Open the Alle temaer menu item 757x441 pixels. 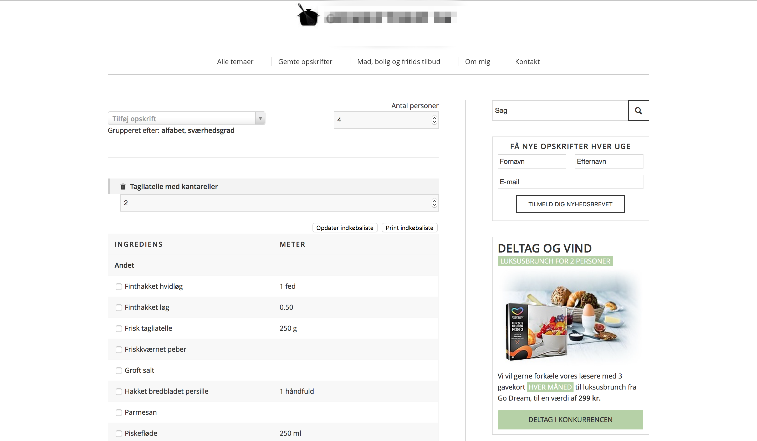tap(235, 61)
